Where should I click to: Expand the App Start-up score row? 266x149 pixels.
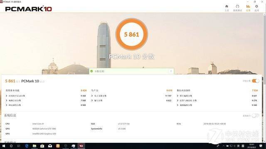click(46, 96)
